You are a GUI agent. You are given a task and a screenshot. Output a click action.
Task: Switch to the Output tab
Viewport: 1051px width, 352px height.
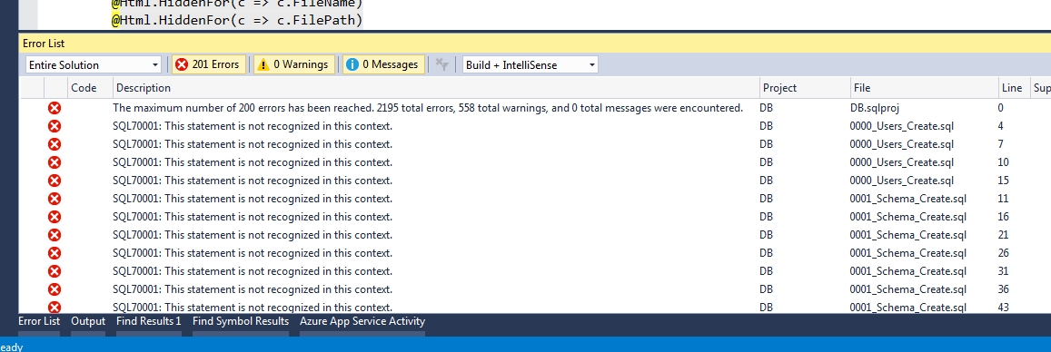88,321
